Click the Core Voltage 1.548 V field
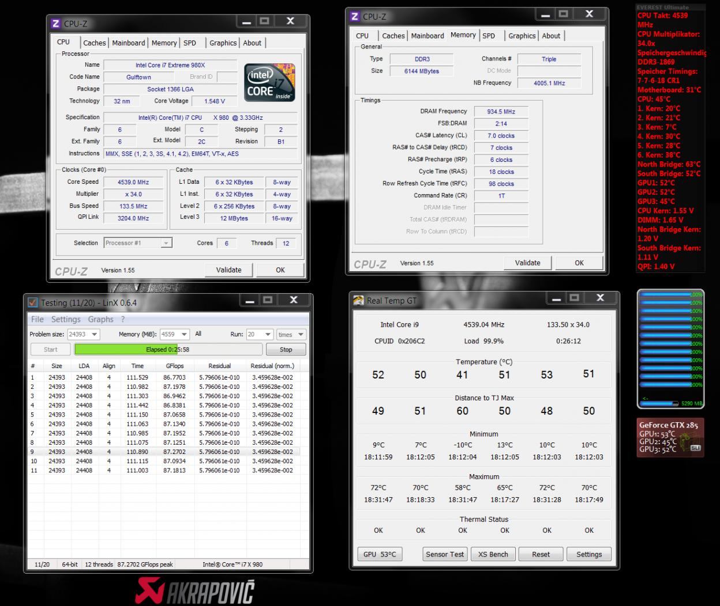 tap(215, 101)
